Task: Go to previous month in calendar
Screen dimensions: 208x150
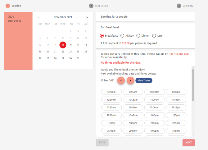Action: click(x=38, y=17)
